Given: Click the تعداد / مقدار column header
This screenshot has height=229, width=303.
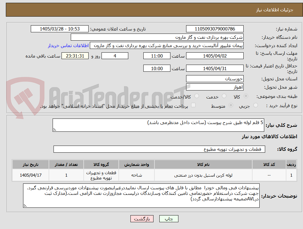Looking at the screenshot, I should point(66,164).
